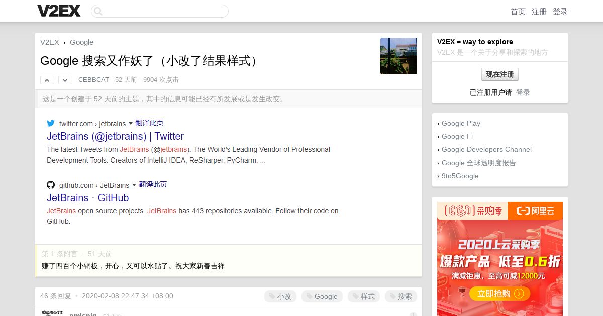Downvote the topic with down arrow
The width and height of the screenshot is (603, 316).
pyautogui.click(x=65, y=80)
